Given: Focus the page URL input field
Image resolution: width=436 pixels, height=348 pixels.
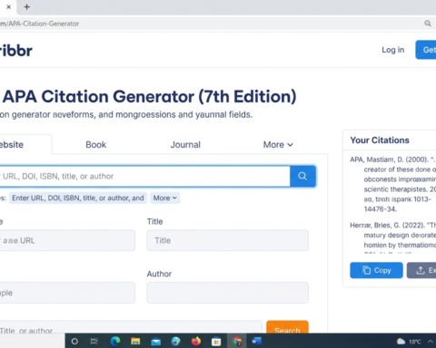Looking at the screenshot, I should coord(67,240).
